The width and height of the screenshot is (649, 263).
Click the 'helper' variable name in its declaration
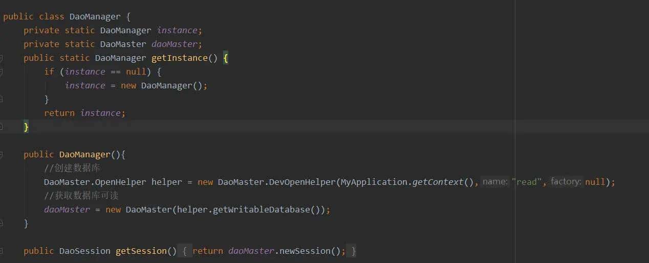click(x=167, y=182)
